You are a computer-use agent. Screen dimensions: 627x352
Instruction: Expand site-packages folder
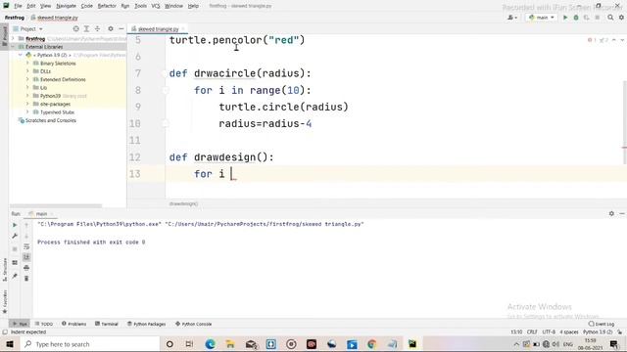(27, 105)
